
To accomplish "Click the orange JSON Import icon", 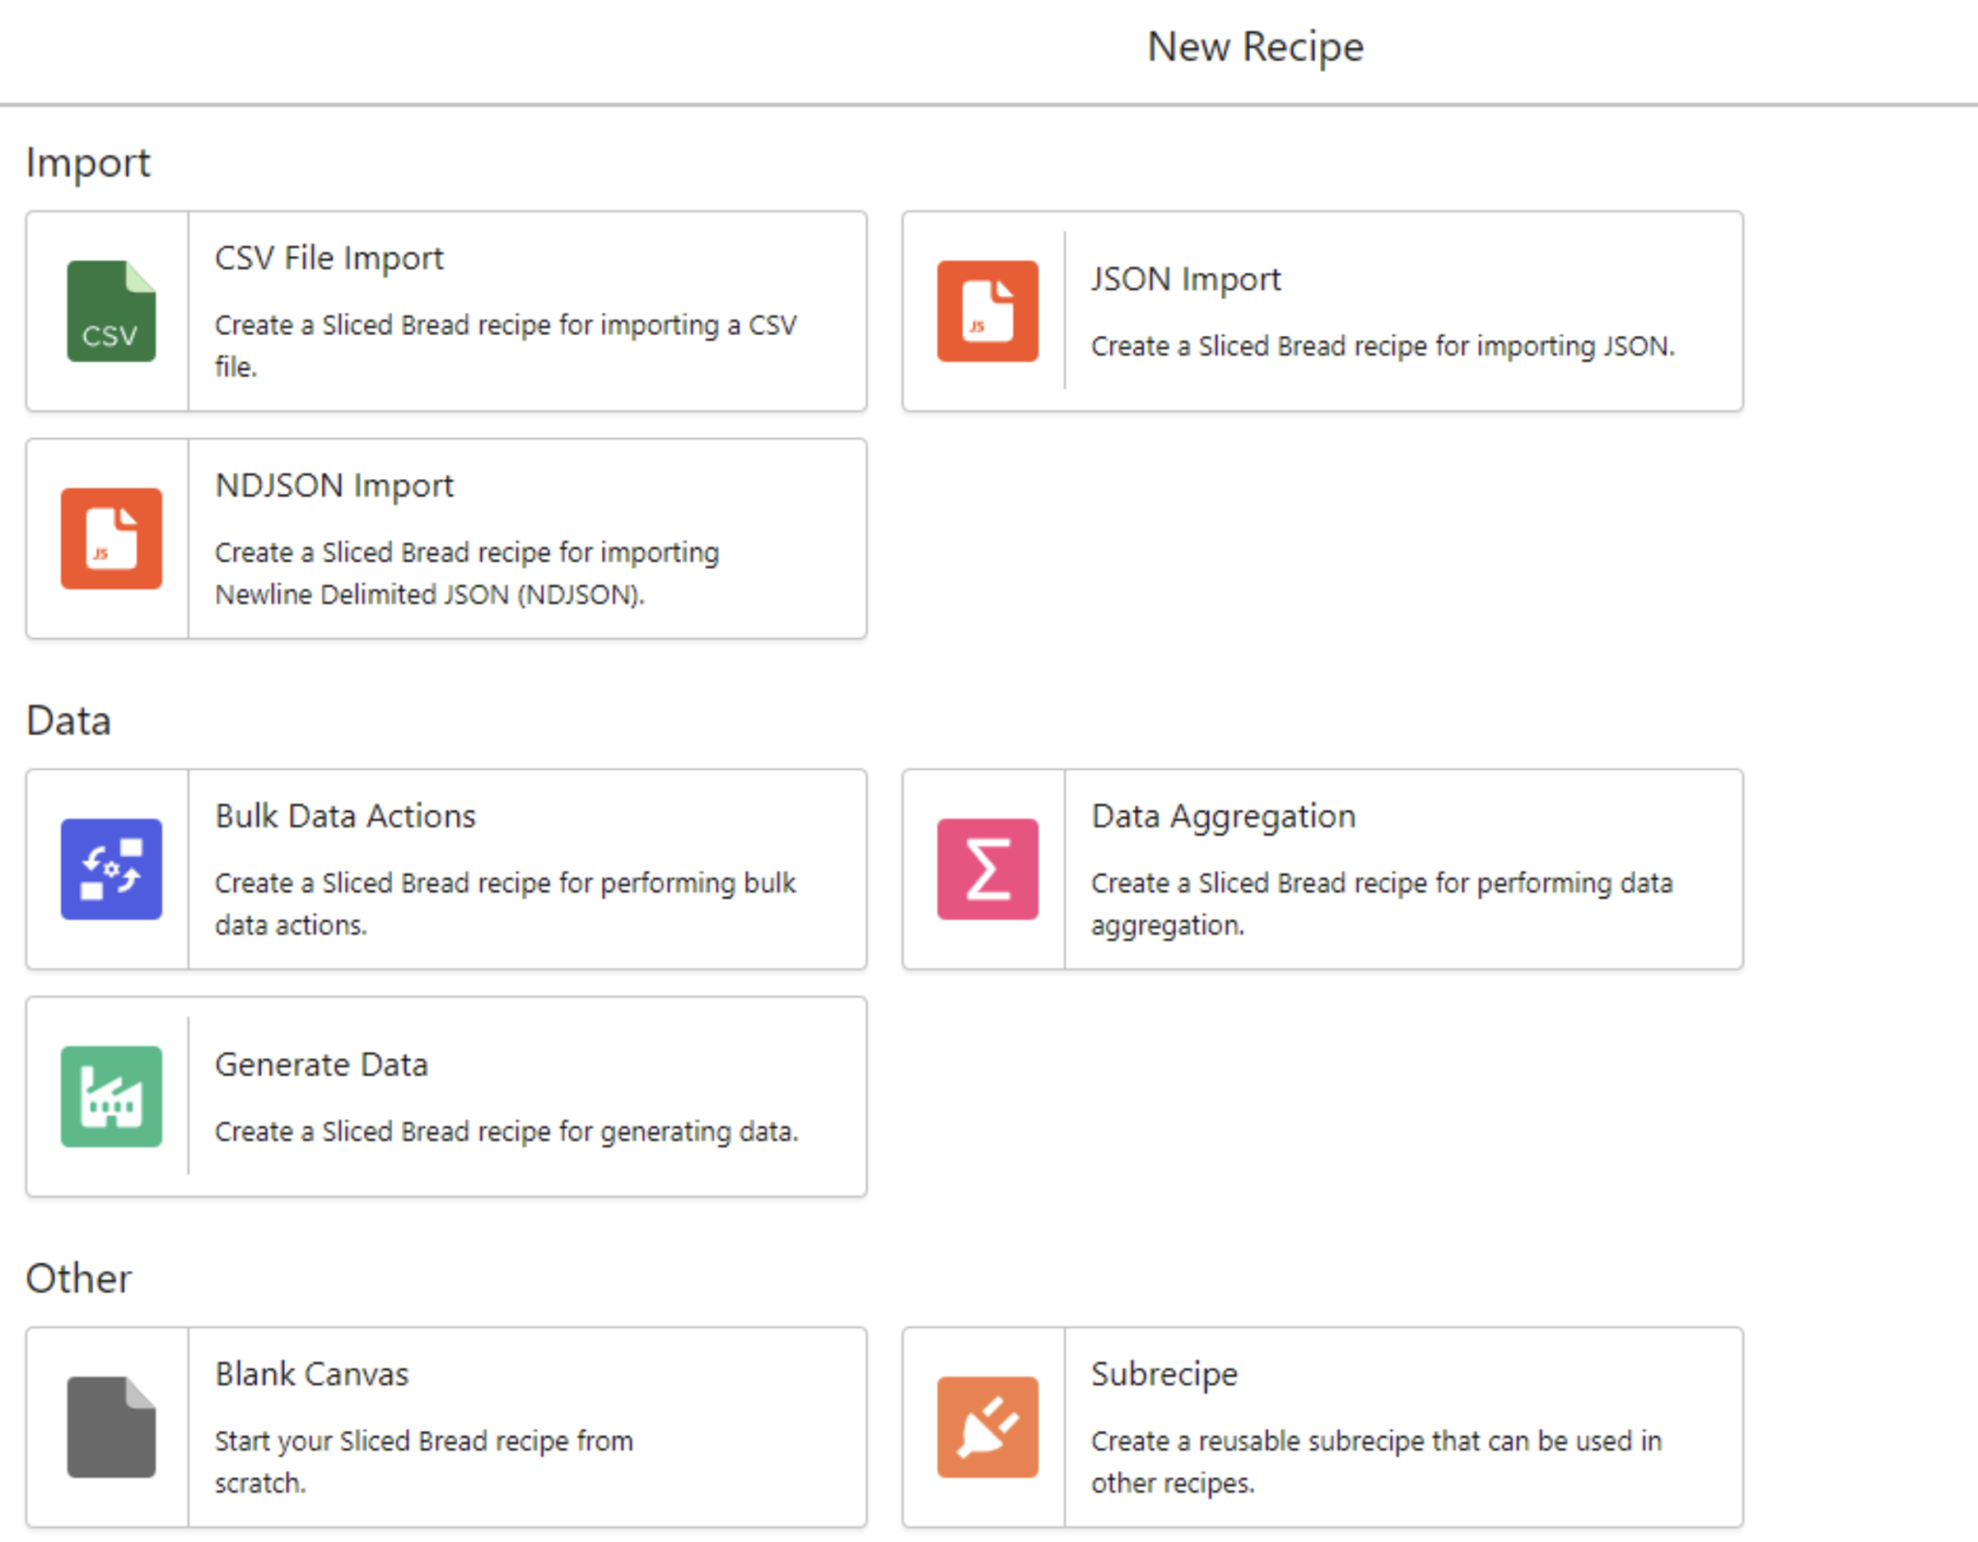I will 987,311.
